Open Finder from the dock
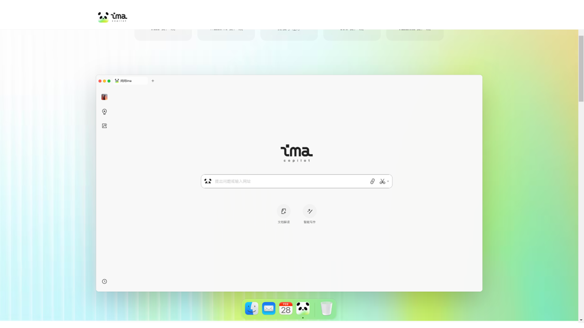 (251, 308)
